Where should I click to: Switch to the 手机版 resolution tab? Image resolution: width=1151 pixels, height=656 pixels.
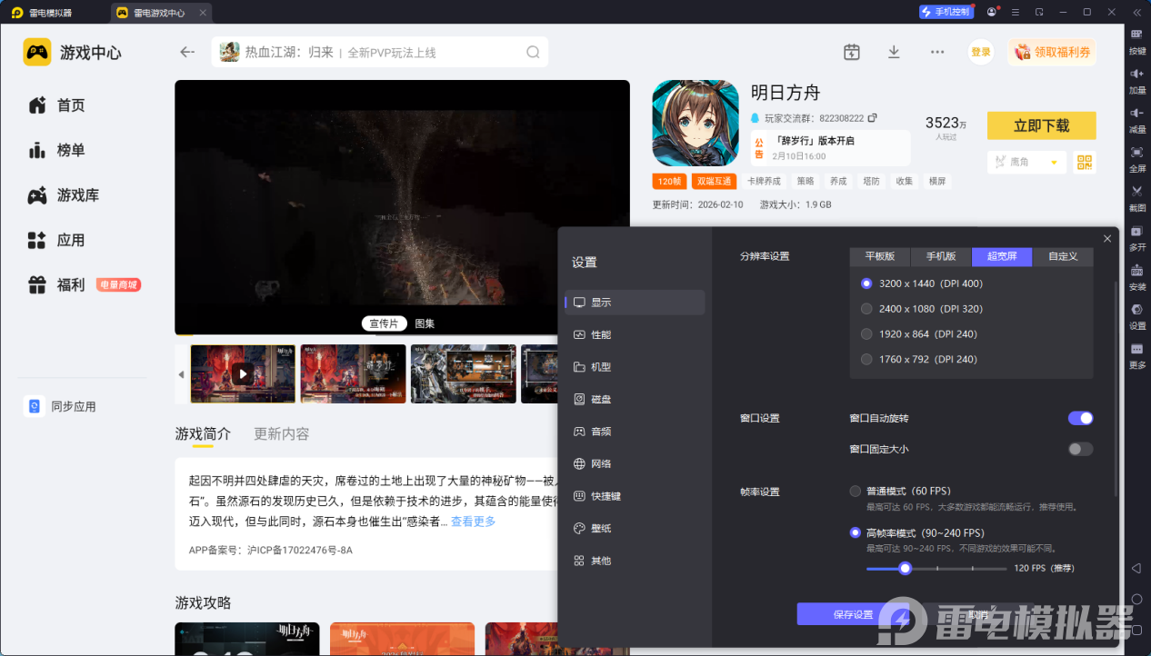tap(941, 256)
